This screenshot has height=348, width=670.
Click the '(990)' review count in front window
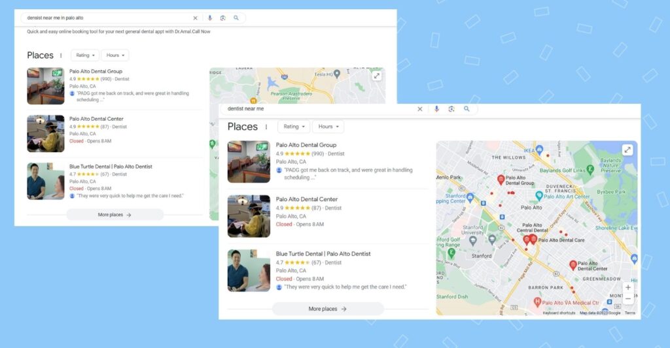coord(317,153)
